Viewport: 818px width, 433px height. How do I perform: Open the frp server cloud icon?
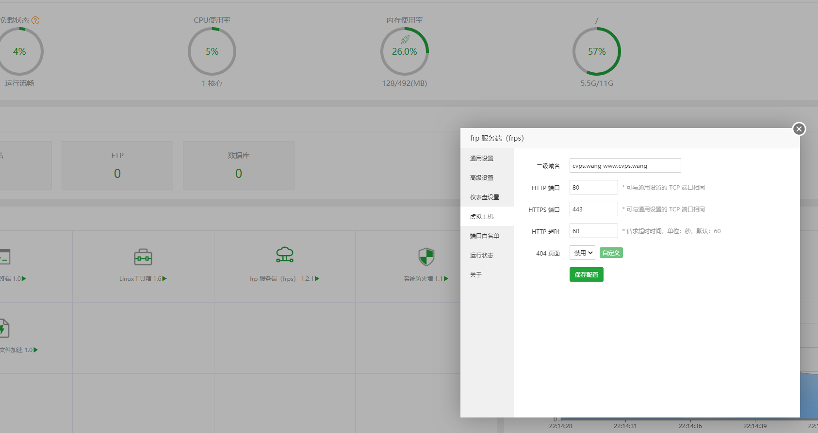coord(285,255)
